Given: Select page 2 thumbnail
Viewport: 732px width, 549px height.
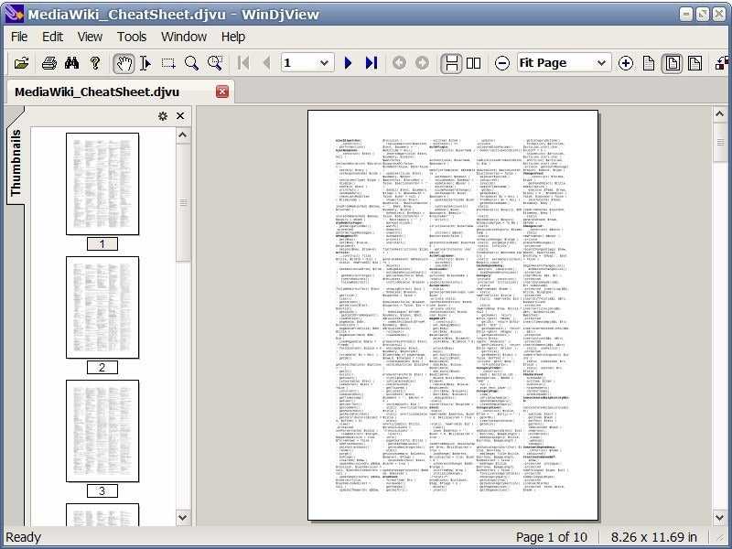Looking at the screenshot, I should 102,307.
